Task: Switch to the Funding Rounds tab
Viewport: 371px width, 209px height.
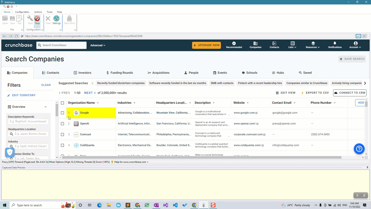Action: click(x=119, y=73)
